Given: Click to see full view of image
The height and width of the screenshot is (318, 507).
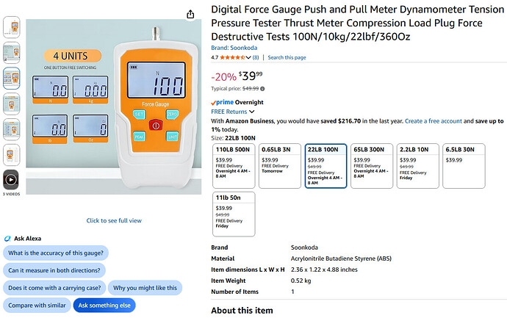Looking at the screenshot, I should [114, 221].
